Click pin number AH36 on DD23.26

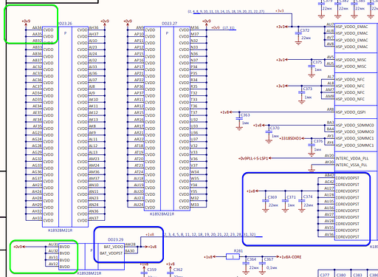click(x=94, y=27)
